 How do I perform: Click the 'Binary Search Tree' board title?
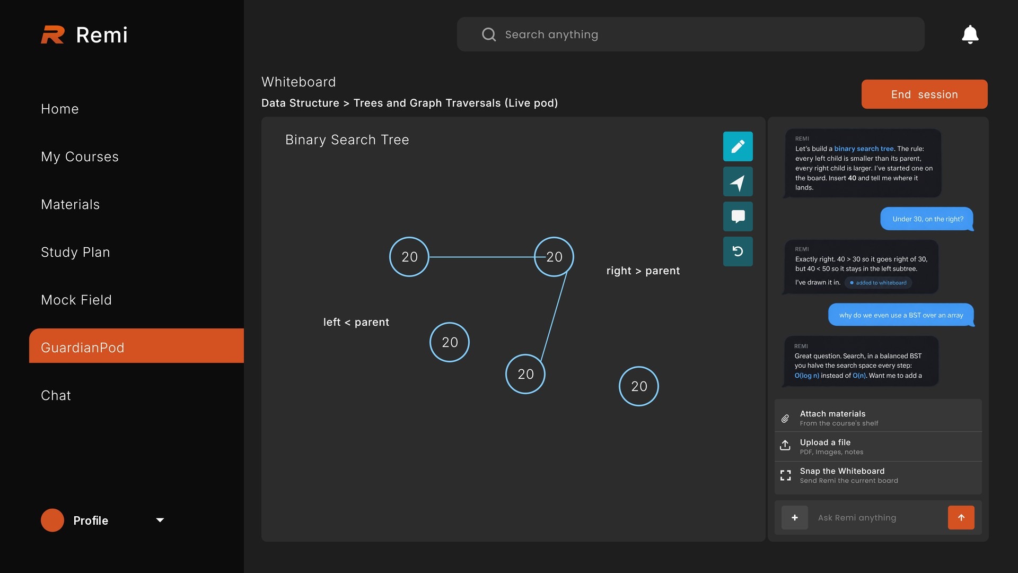pos(347,140)
